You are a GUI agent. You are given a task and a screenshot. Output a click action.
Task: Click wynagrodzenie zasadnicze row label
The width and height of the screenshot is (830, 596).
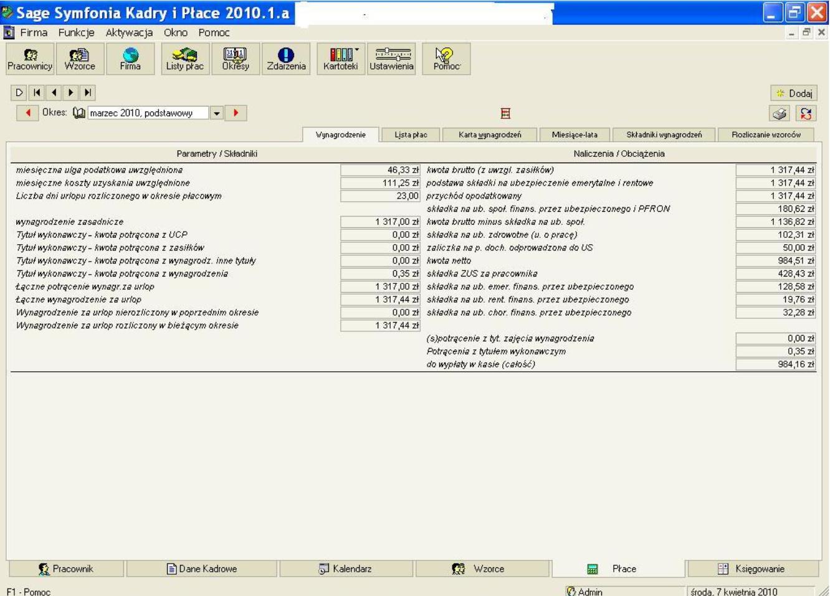(70, 222)
